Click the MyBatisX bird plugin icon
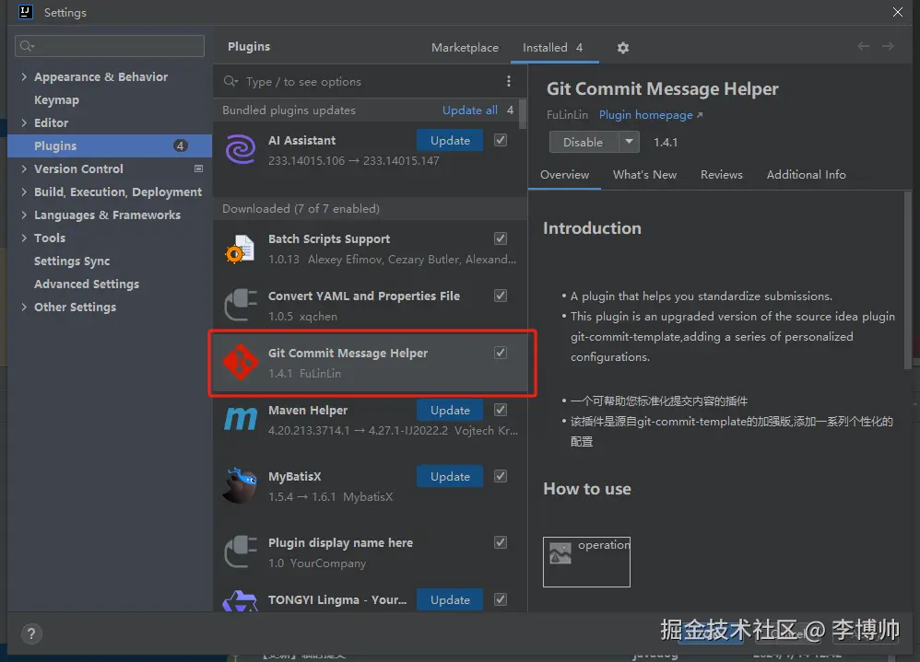920x662 pixels. 241,485
